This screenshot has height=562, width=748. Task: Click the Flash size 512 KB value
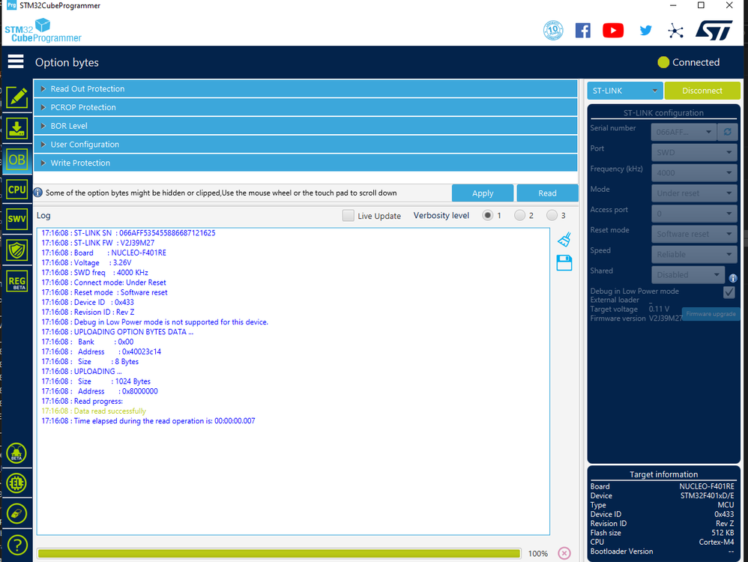click(723, 533)
